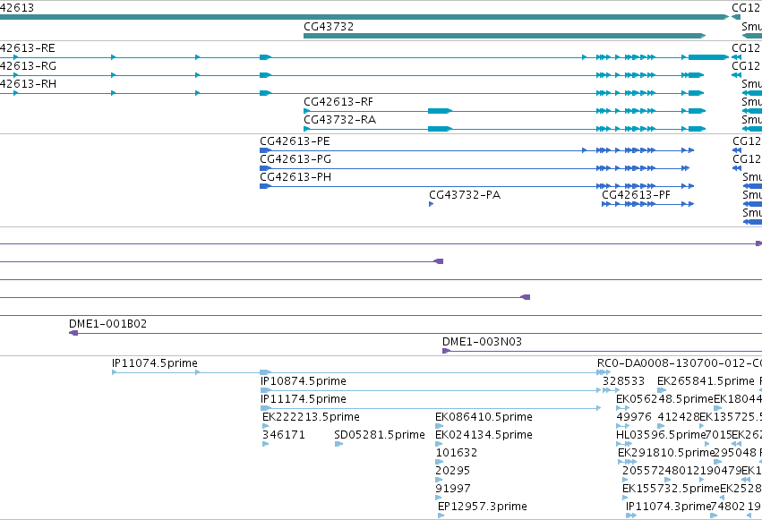Select the 328533 EST label
This screenshot has height=520, width=762.
pos(623,381)
